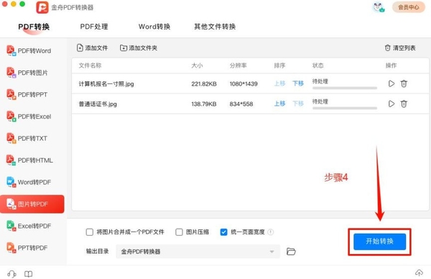
Task: Delete 计算机报名一寸照.jpg with trash icon
Action: click(404, 83)
